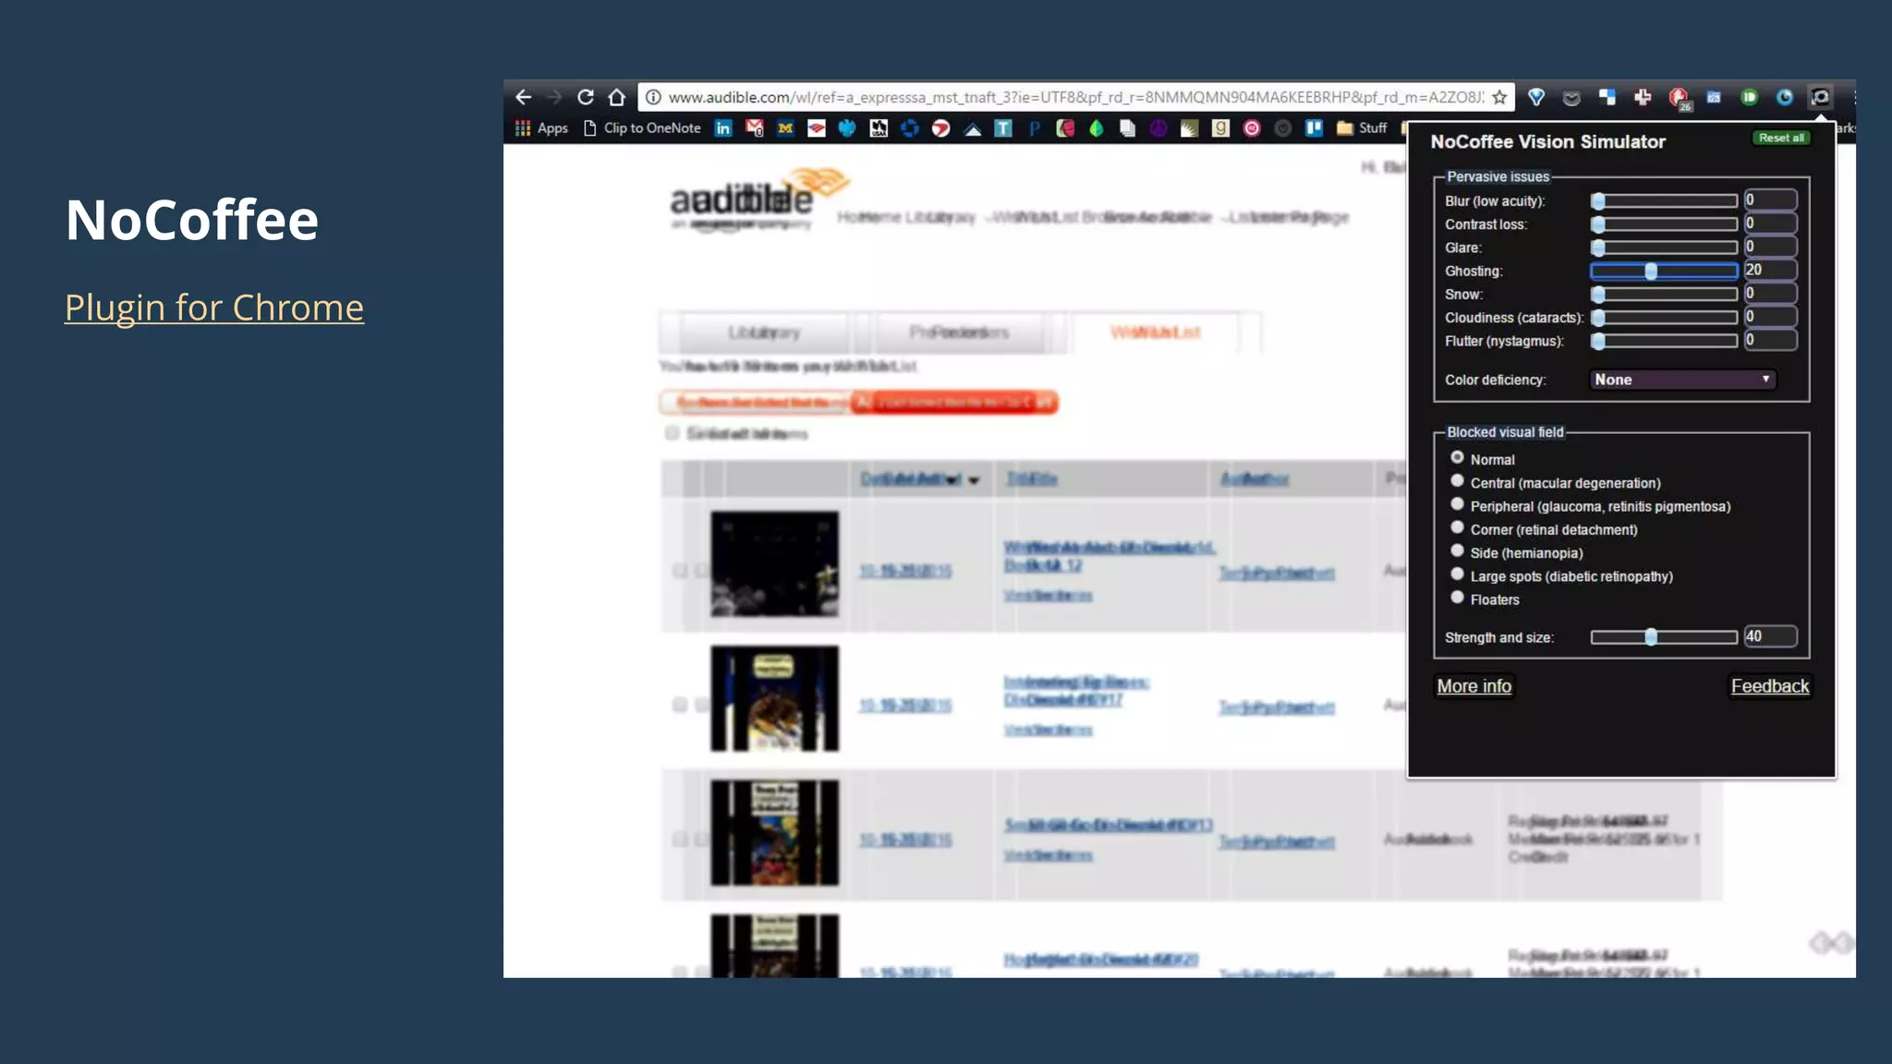Adjust the Flutter (nystagmus) slider
Screen dimensions: 1892x1064
point(1664,340)
